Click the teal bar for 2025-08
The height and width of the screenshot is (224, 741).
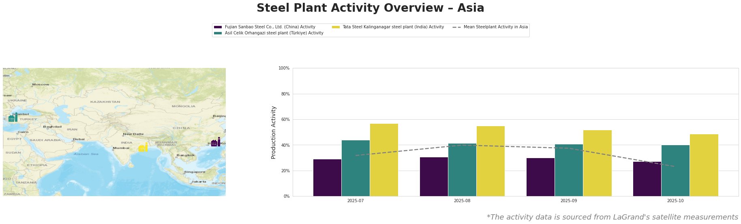tap(462, 170)
